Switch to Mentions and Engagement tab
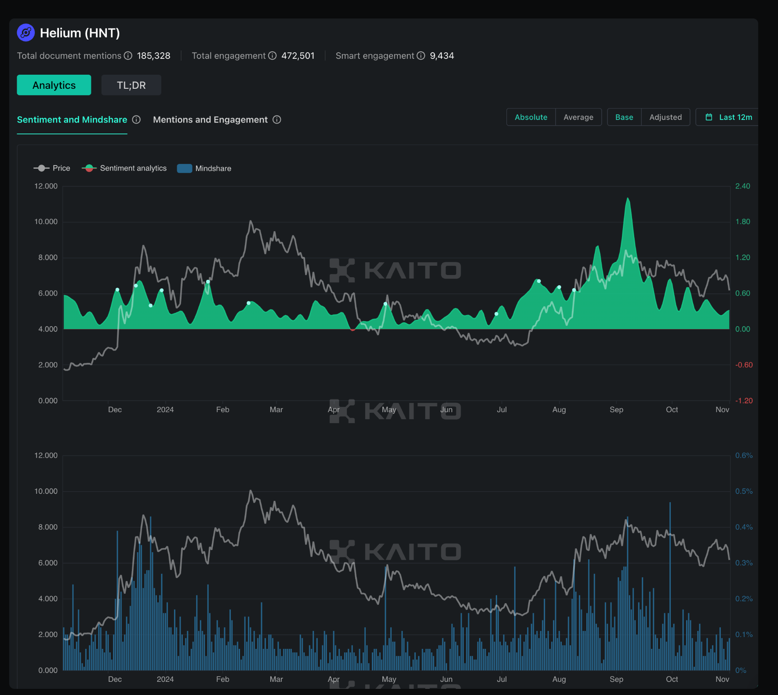 click(210, 119)
